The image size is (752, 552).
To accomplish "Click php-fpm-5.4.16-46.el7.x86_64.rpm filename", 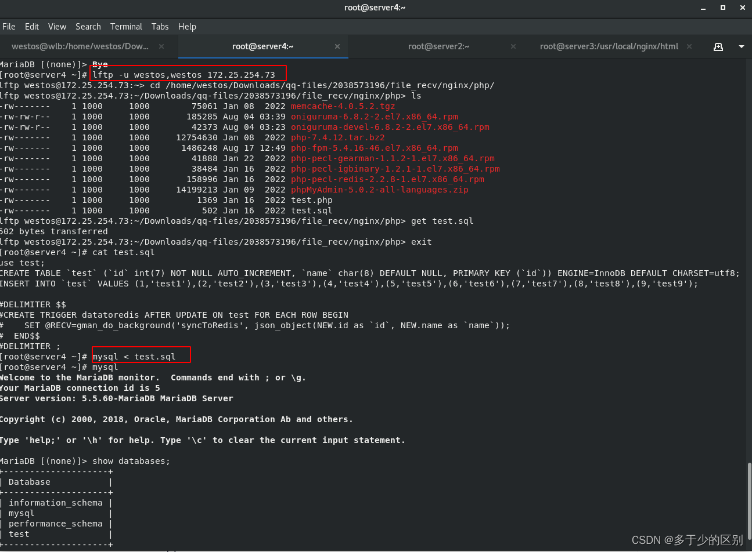I will pyautogui.click(x=374, y=148).
